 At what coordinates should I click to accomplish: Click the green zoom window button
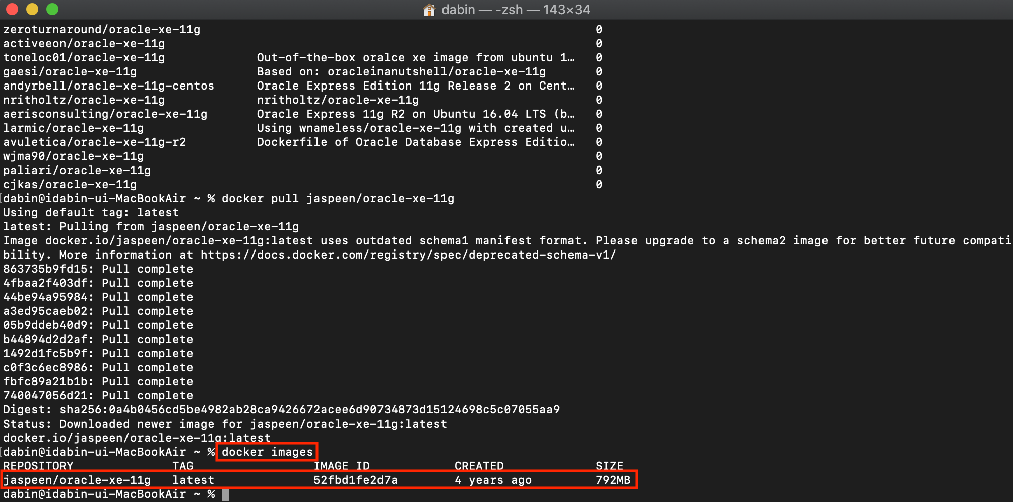(52, 9)
